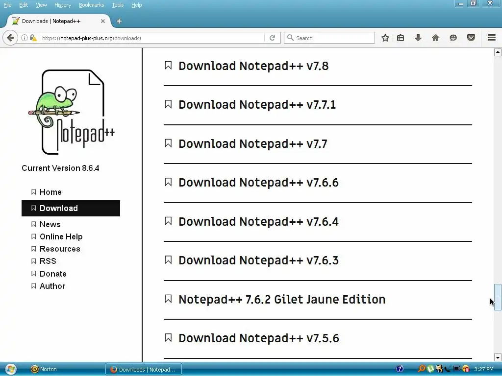Click the Pocket icon in toolbar
Image resolution: width=502 pixels, height=376 pixels.
[x=471, y=38]
